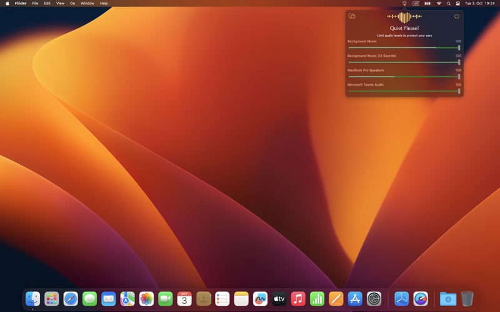500x312 pixels.
Task: Click the 'Quiet Please!' title text
Action: pyautogui.click(x=404, y=28)
